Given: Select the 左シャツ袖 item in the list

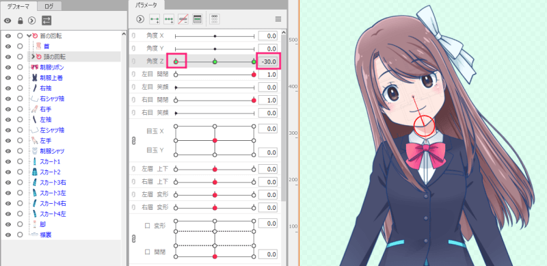Looking at the screenshot, I should click(52, 130).
